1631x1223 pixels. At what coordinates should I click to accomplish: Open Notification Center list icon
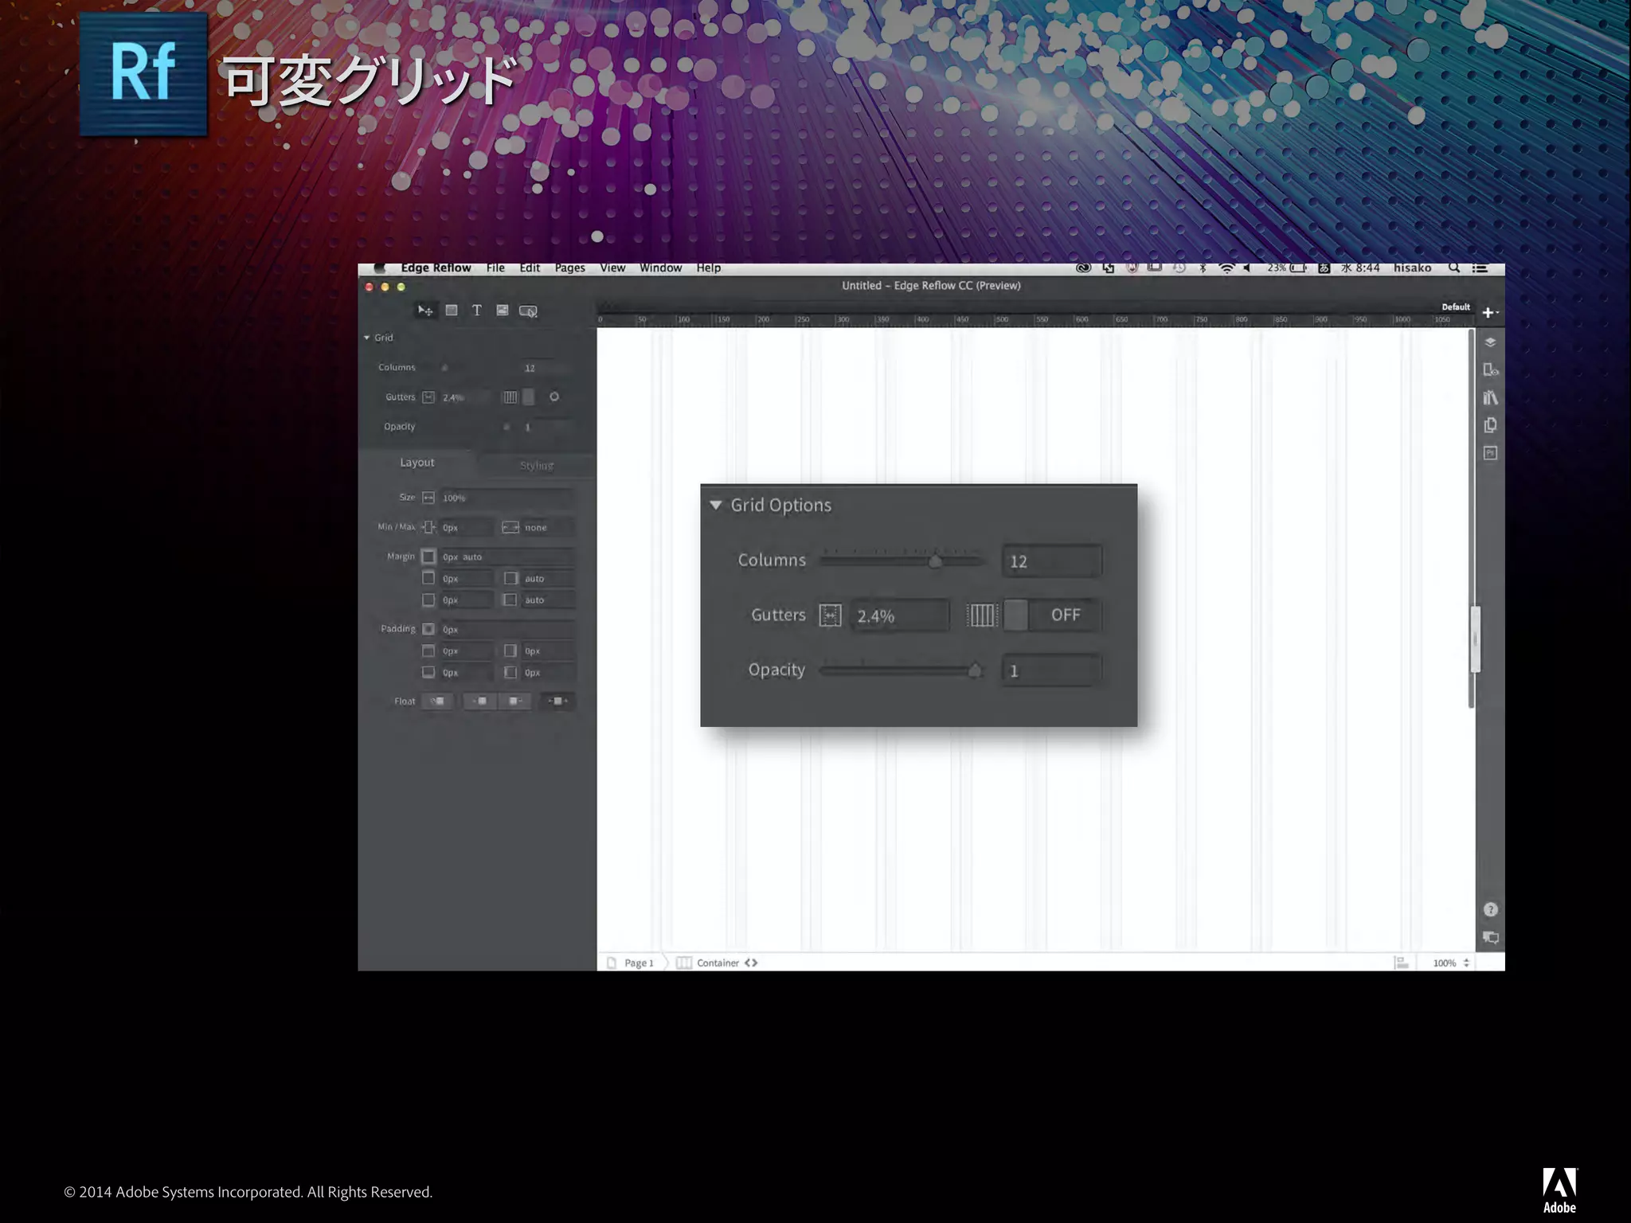click(x=1480, y=268)
